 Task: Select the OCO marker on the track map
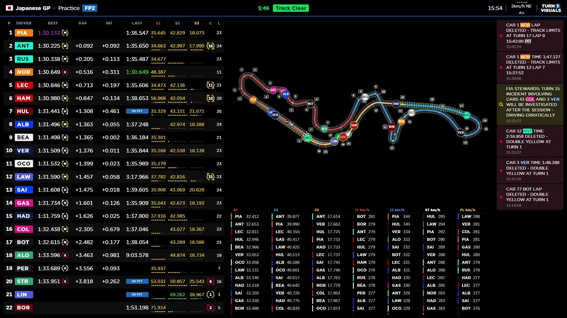pos(412,113)
